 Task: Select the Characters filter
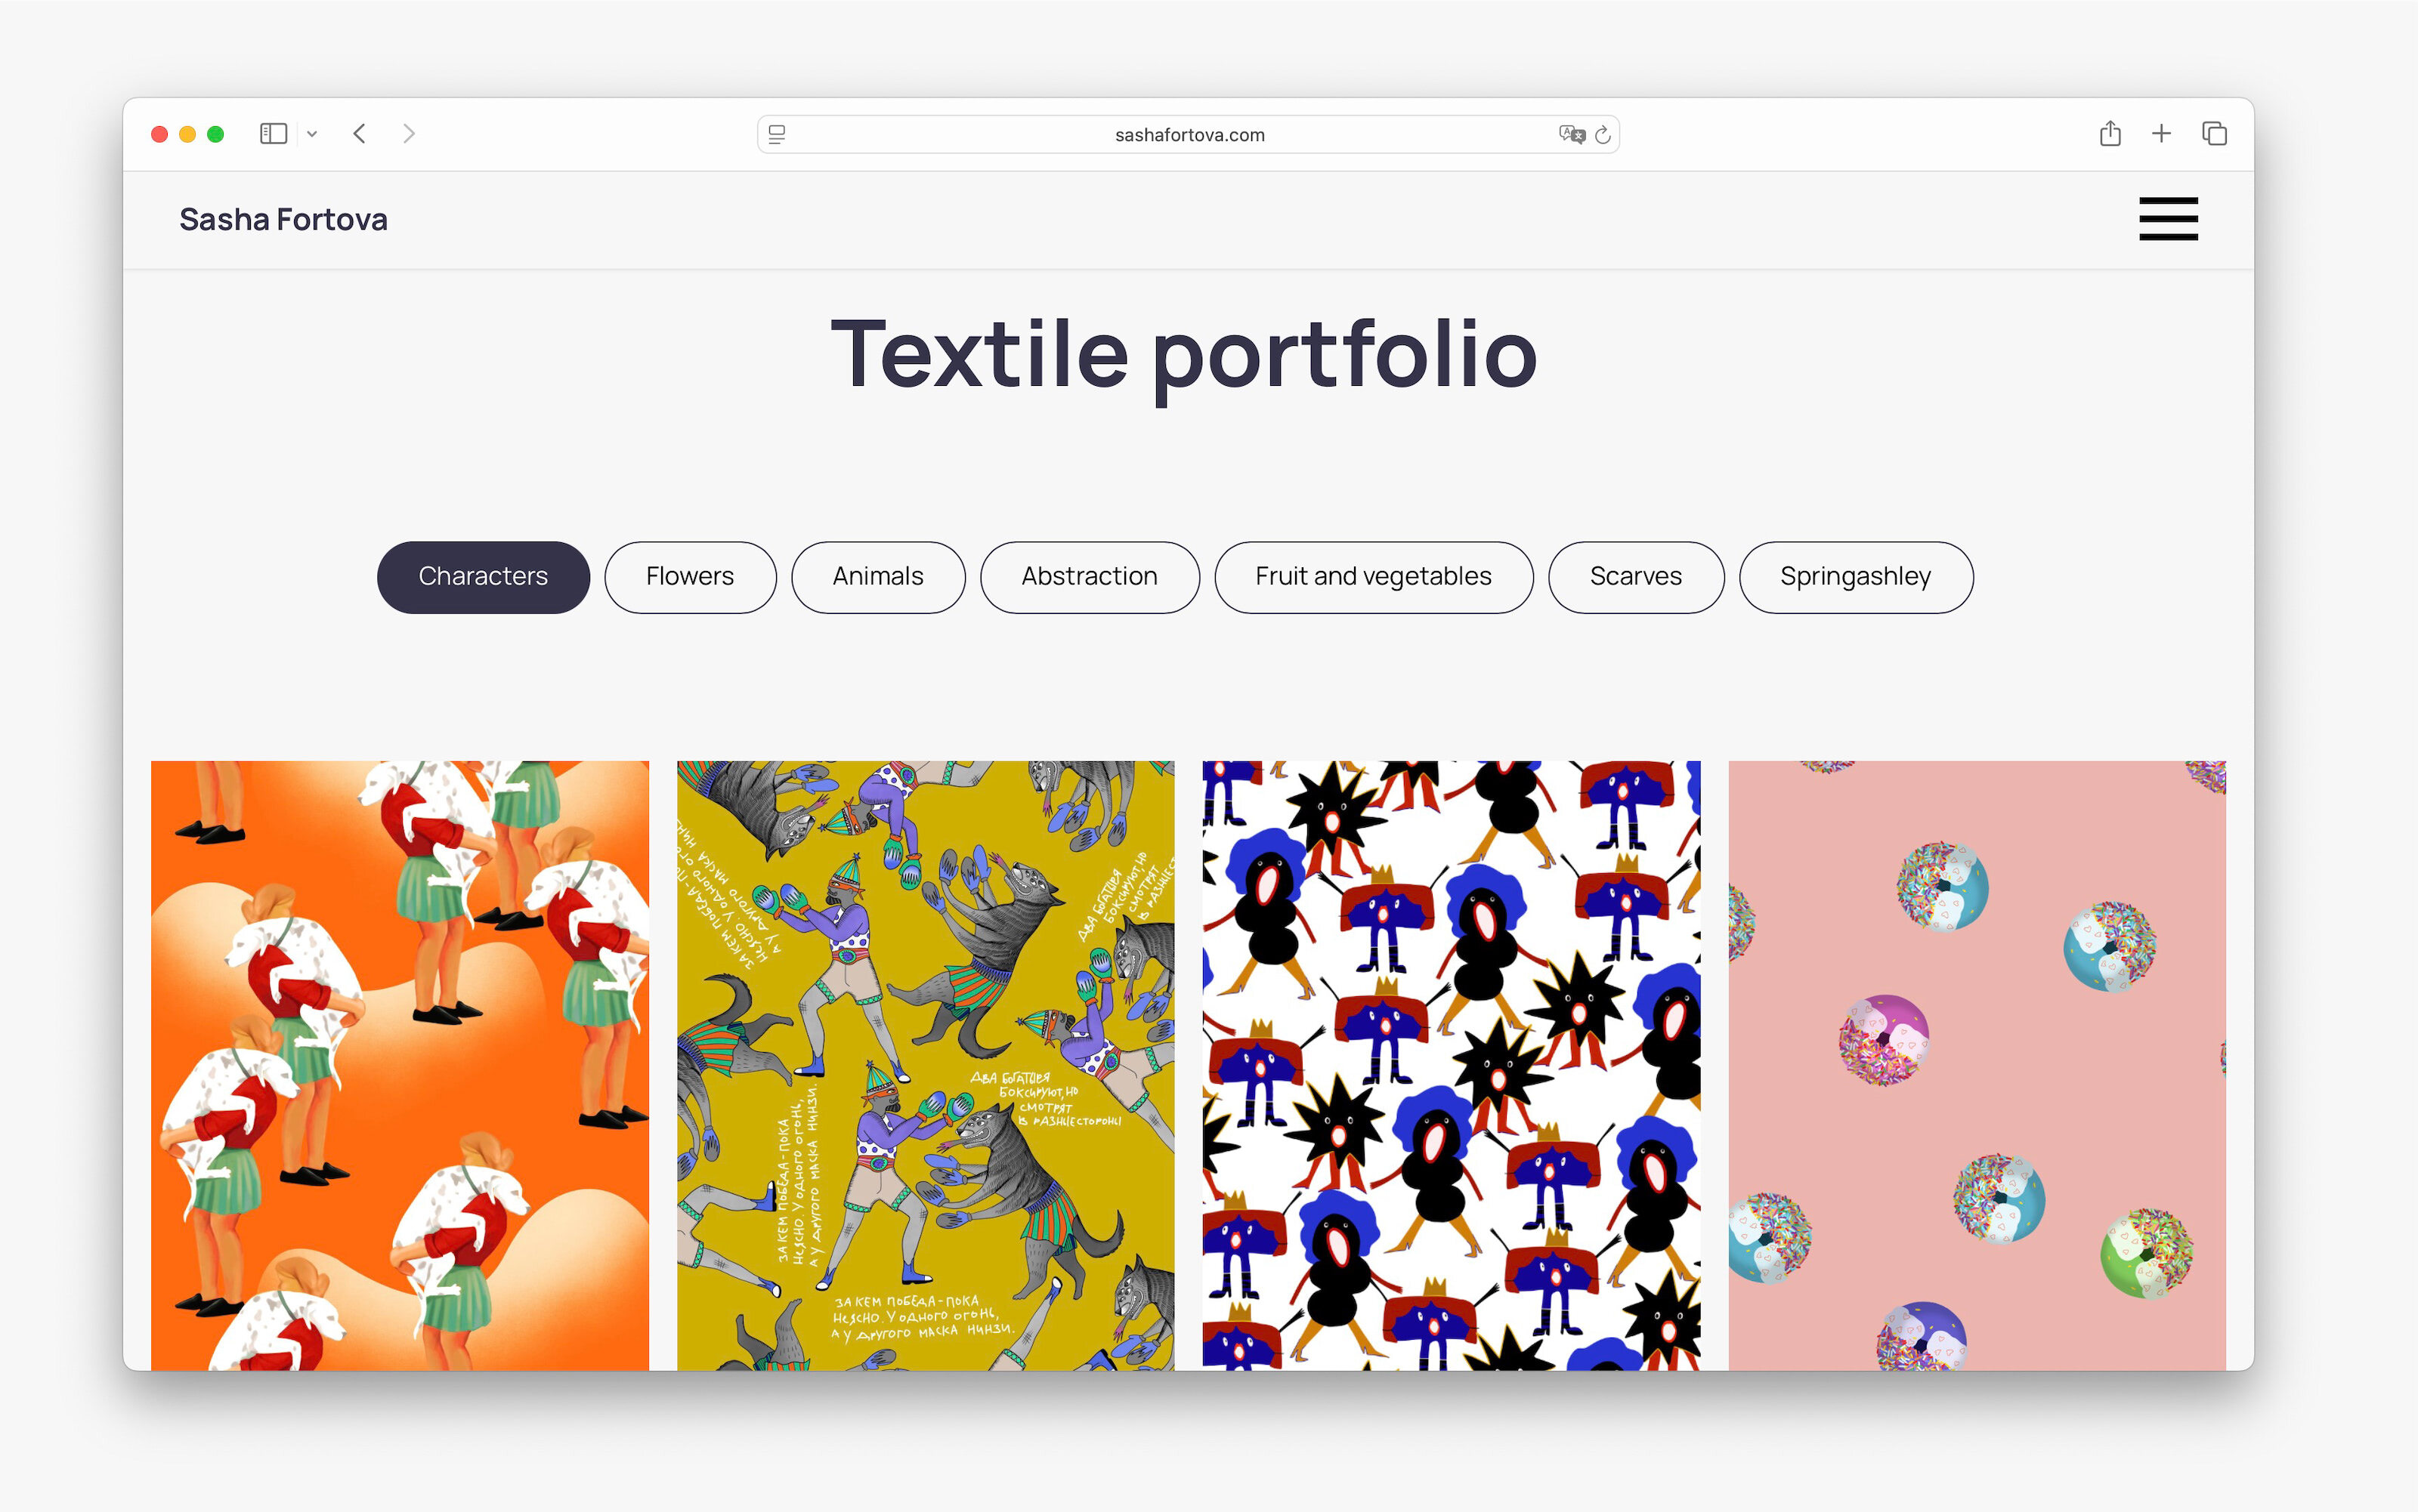(x=483, y=577)
